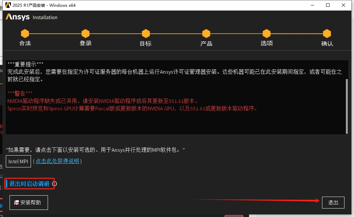354x217 pixels.
Task: Minimize the installer window
Action: click(312, 5)
